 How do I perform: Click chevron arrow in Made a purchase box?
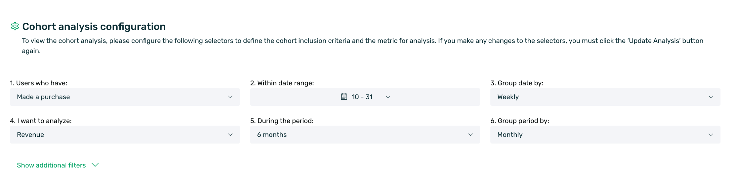tap(230, 97)
